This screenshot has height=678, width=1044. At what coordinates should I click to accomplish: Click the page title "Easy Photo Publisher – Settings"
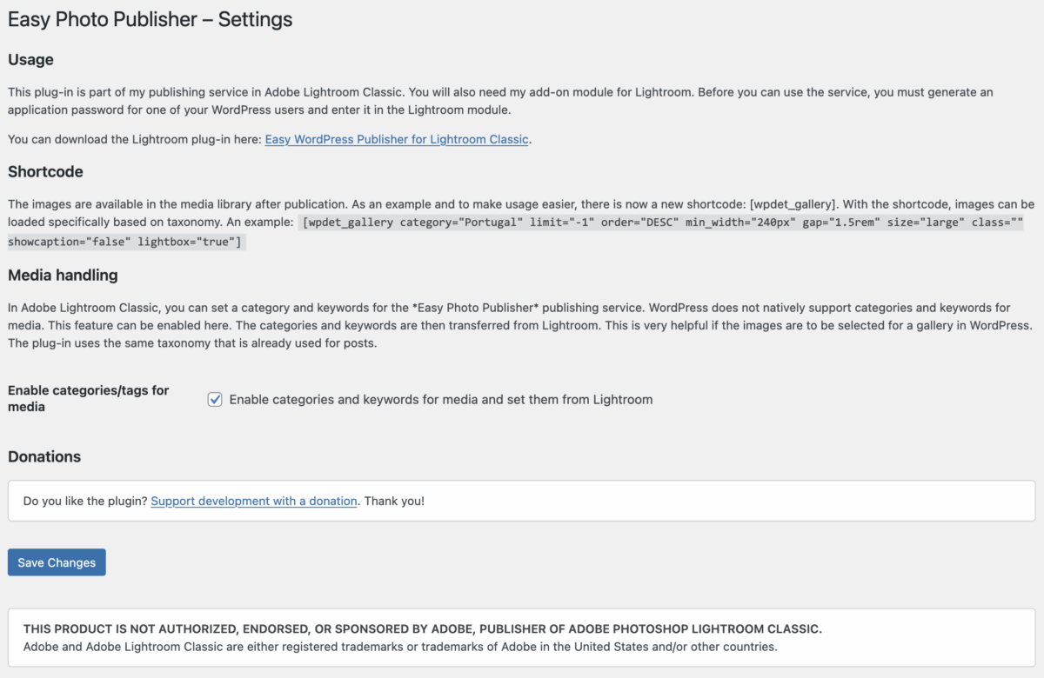(x=150, y=19)
